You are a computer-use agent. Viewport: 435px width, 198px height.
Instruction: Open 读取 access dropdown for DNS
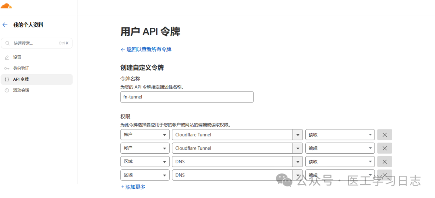point(340,162)
